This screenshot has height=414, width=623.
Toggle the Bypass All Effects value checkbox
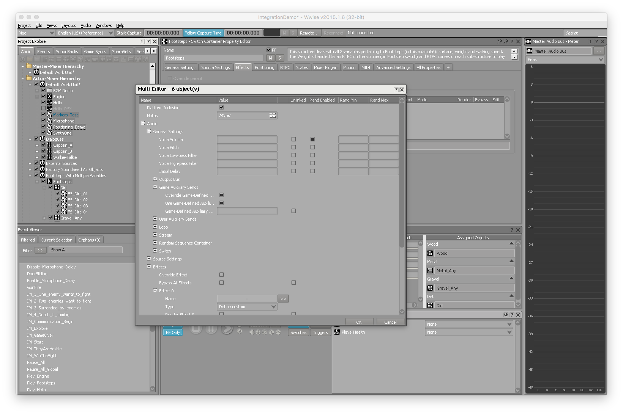221,282
